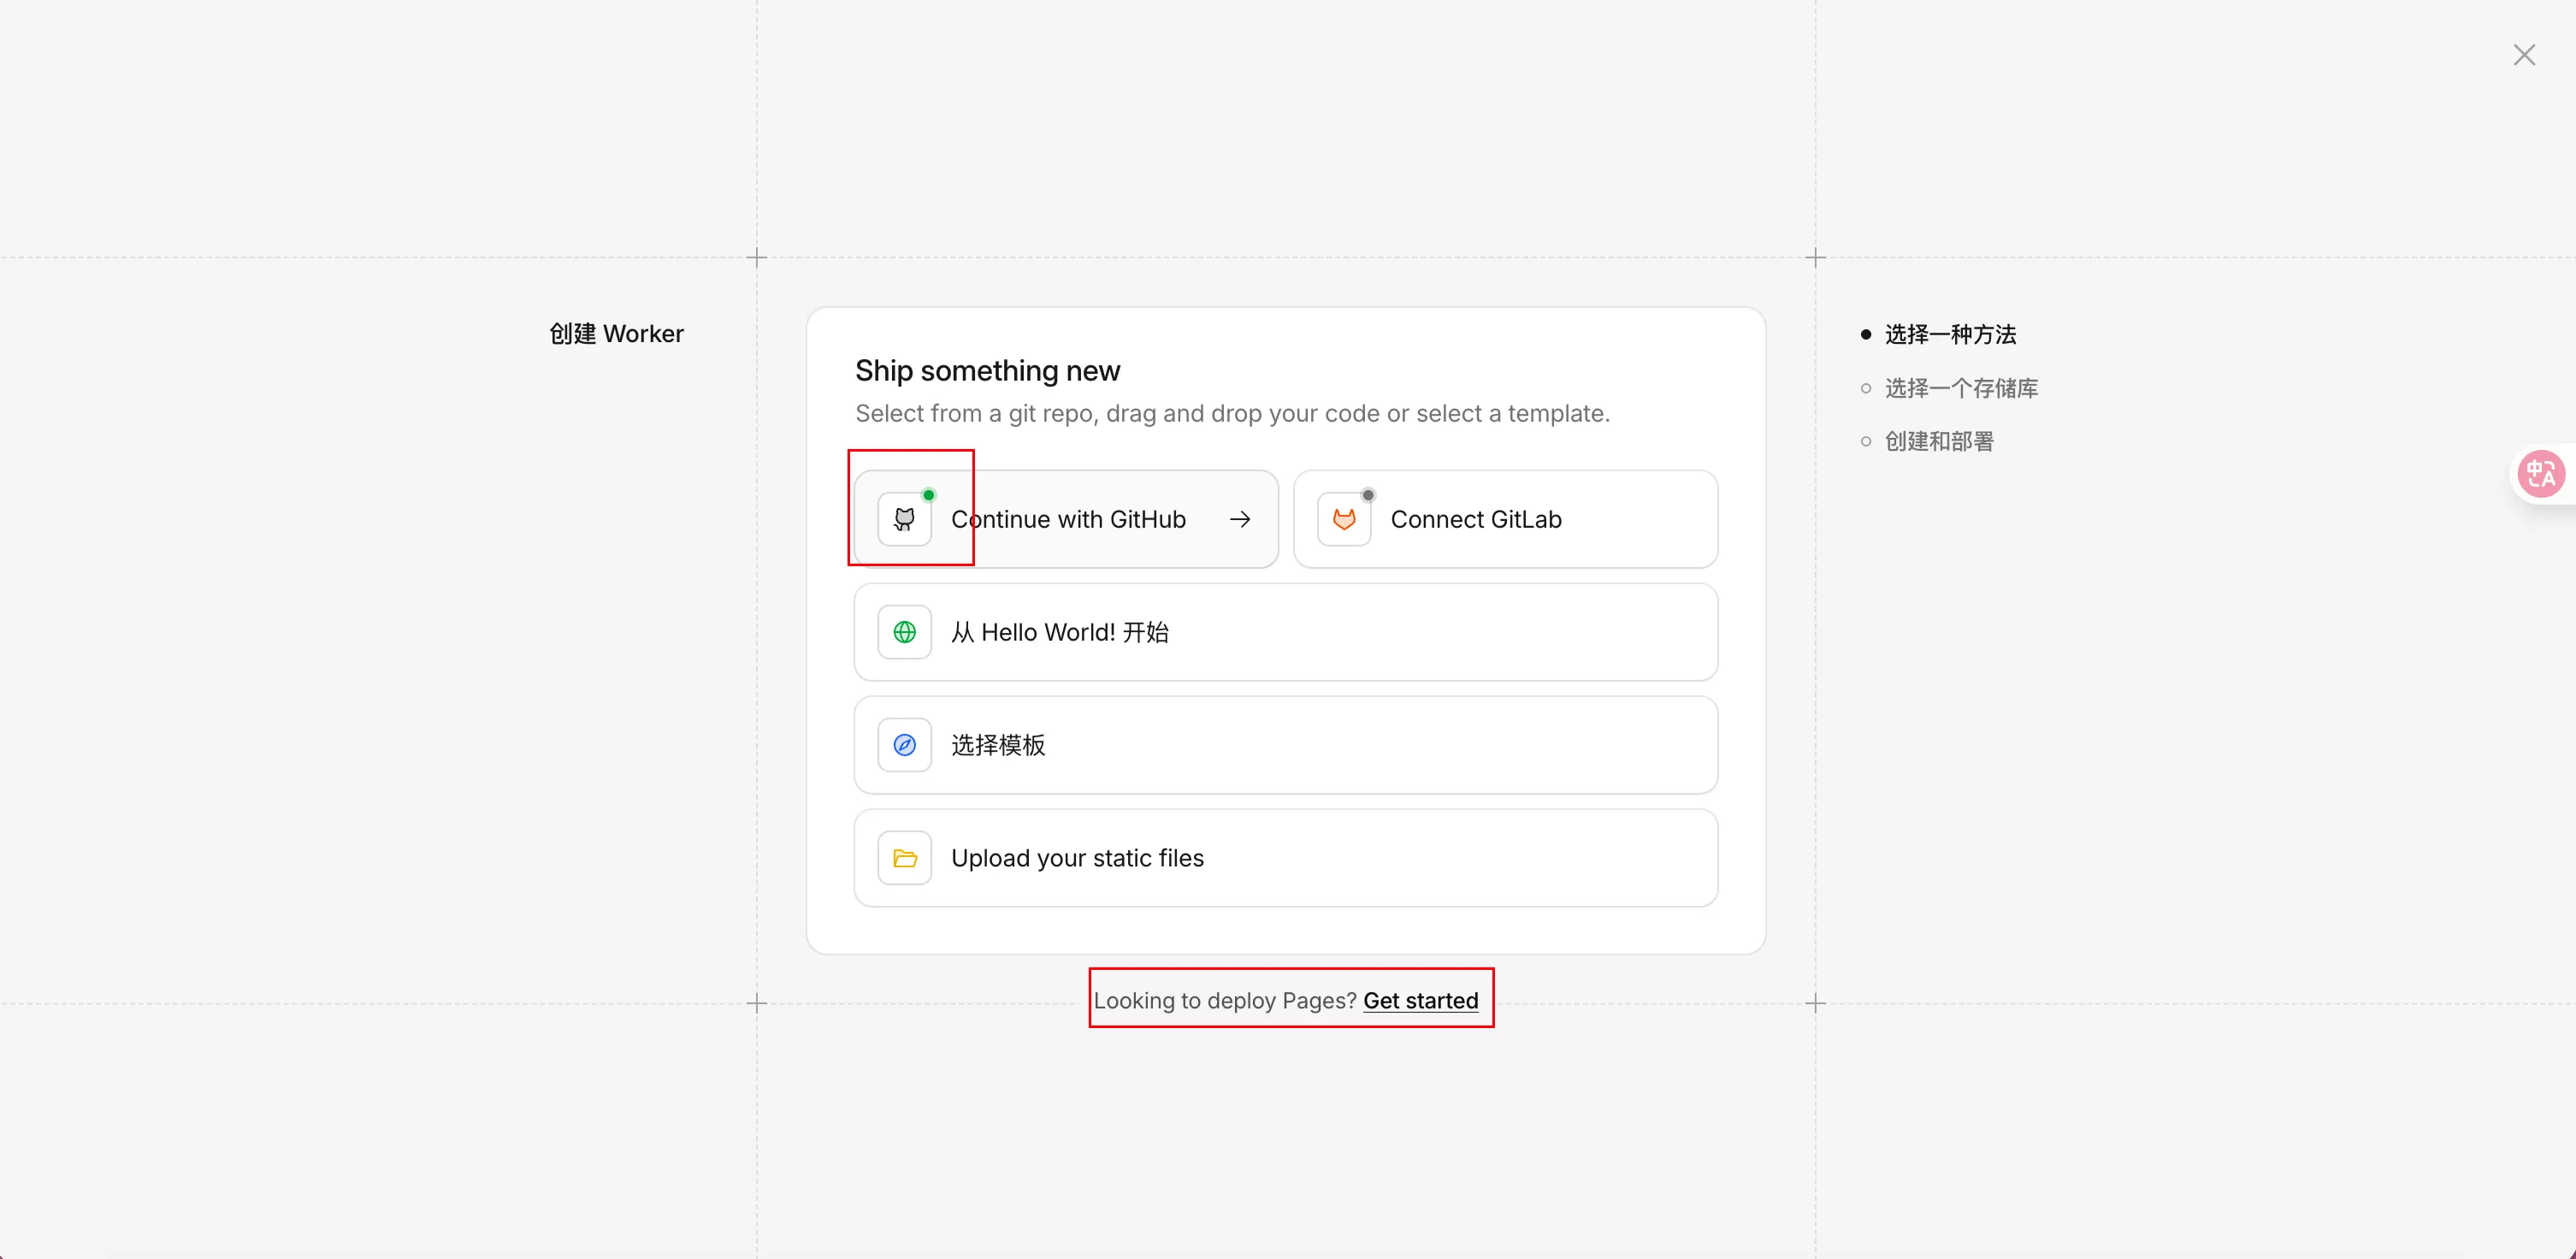Click the yellow folder upload icon
Viewport: 2576px width, 1259px height.
click(x=904, y=858)
